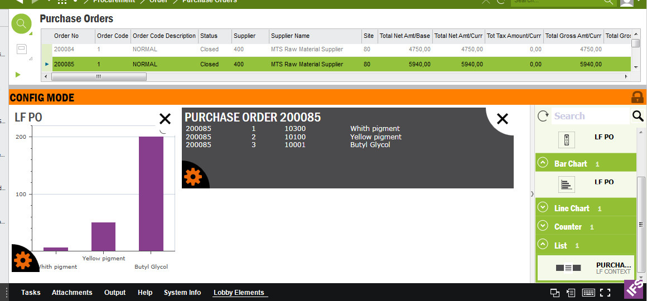Select the LF PO bar chart element icon
The image size is (647, 301).
(566, 185)
